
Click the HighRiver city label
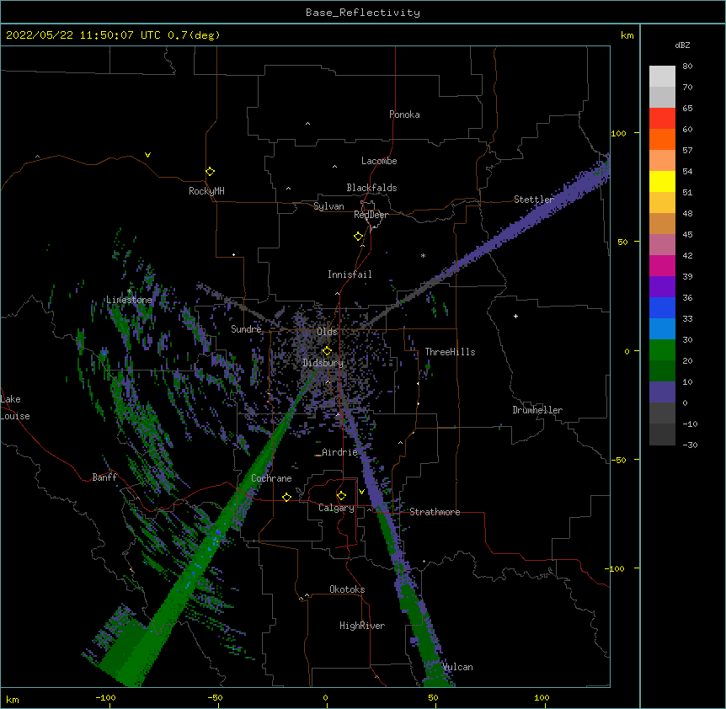pos(362,626)
